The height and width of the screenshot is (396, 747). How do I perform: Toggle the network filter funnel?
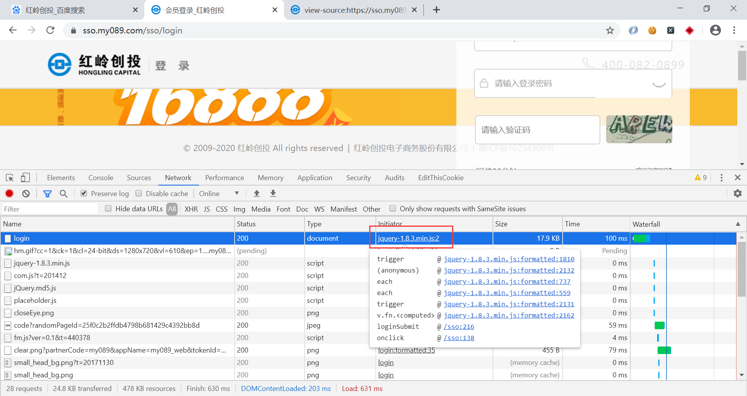pos(47,193)
